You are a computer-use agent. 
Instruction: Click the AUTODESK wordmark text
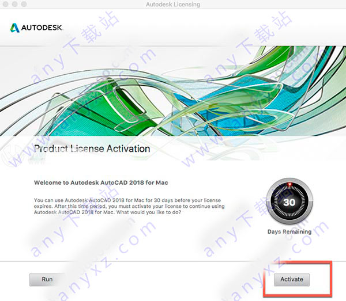pyautogui.click(x=42, y=28)
